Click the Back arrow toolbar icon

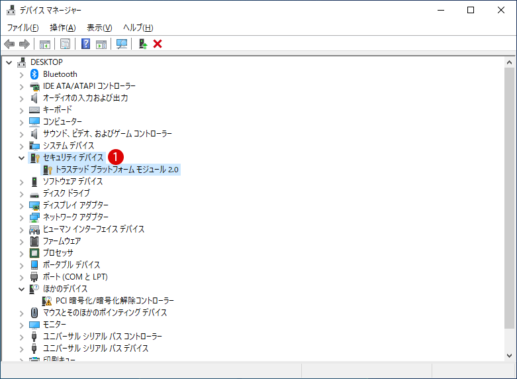pyautogui.click(x=9, y=44)
